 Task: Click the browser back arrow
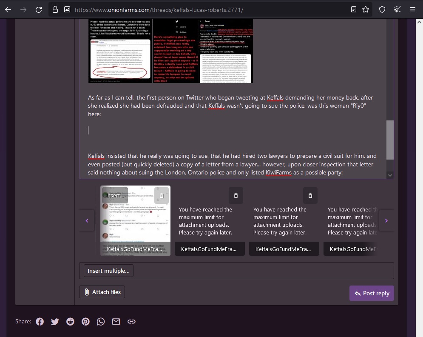8,9
